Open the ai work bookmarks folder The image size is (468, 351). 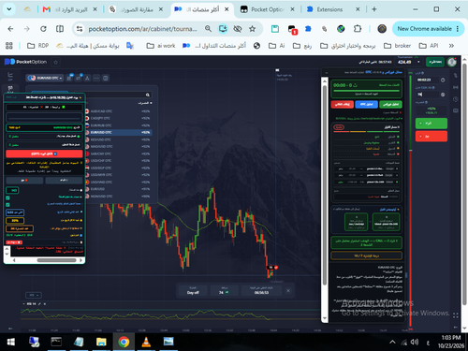[x=161, y=46]
